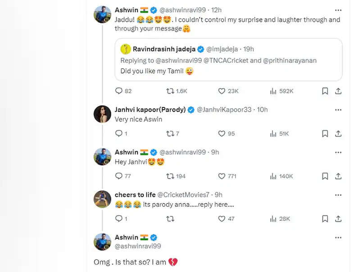Screen dimensions: 363x272
Task: Open cheers to life profile avatar
Action: (x=102, y=199)
